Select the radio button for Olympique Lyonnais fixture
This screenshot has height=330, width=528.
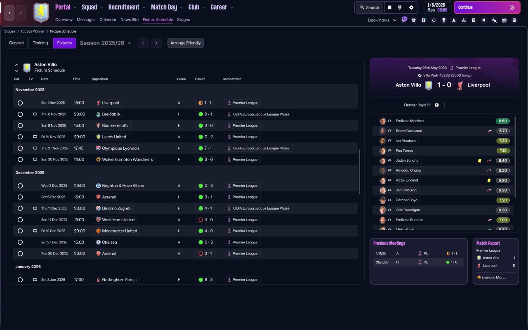[20, 148]
